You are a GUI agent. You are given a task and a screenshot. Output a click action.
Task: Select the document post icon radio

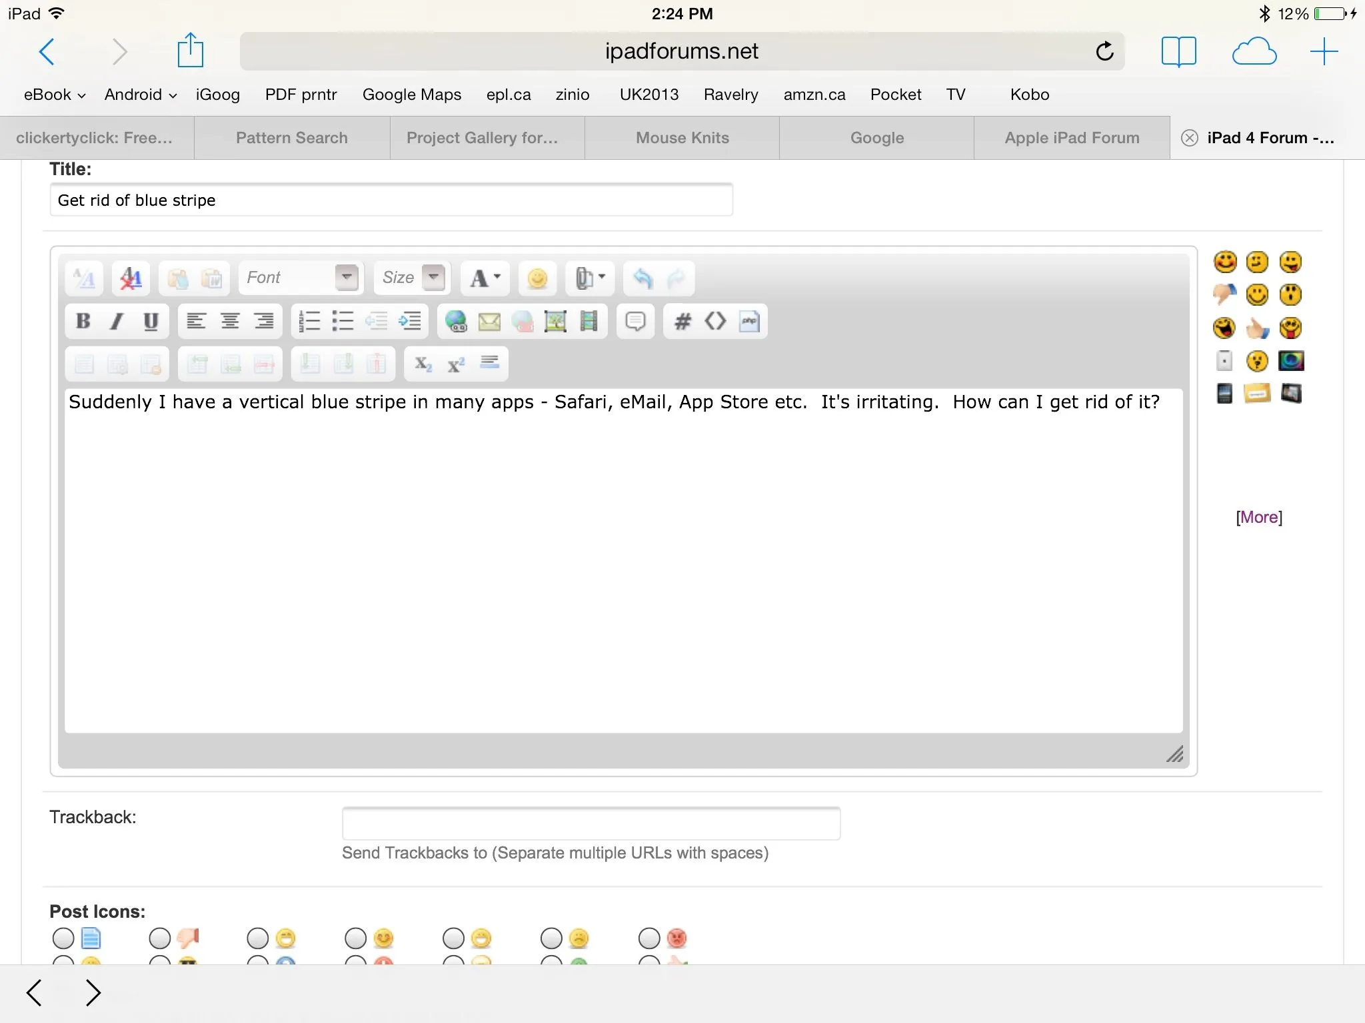tap(63, 938)
